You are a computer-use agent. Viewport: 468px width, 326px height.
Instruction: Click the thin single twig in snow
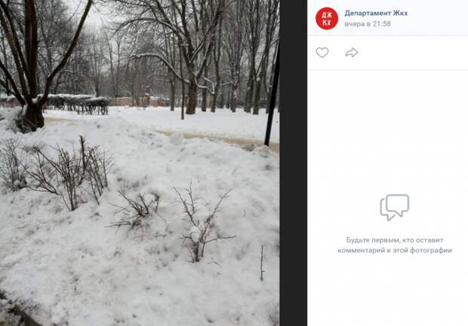pyautogui.click(x=262, y=263)
